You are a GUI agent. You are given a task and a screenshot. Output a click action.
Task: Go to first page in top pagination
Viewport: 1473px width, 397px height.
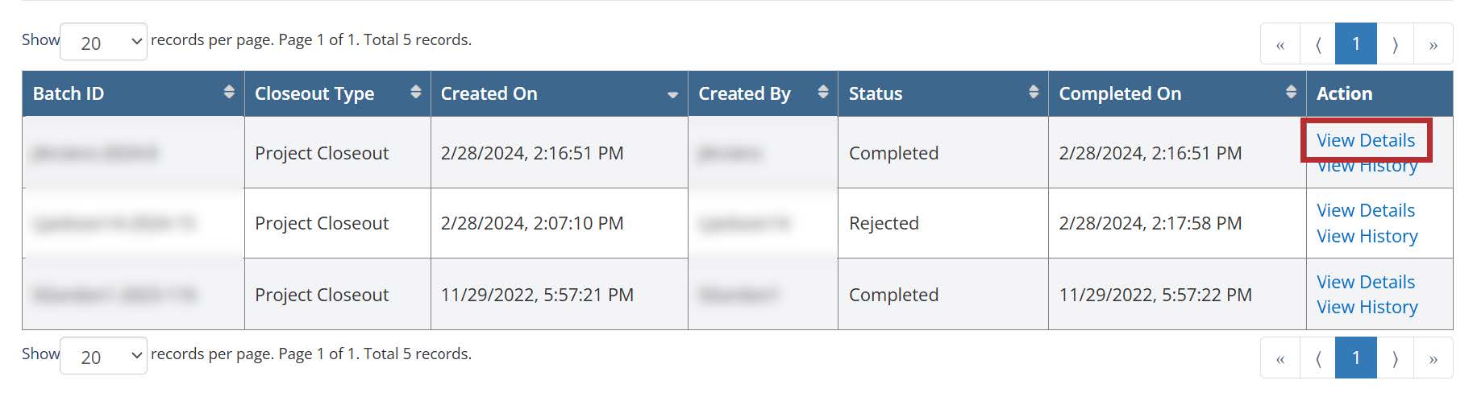pos(1280,44)
